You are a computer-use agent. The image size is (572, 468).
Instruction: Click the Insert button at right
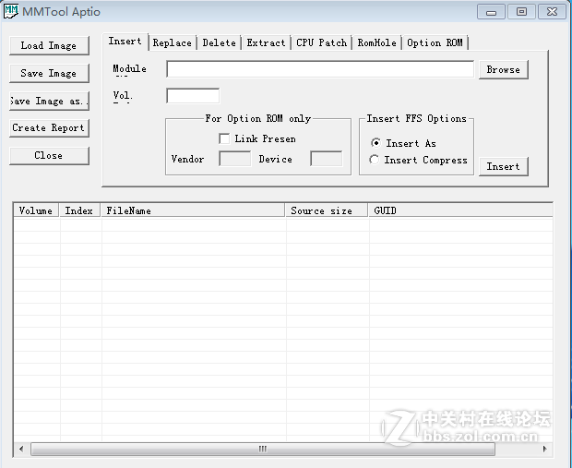pos(504,167)
